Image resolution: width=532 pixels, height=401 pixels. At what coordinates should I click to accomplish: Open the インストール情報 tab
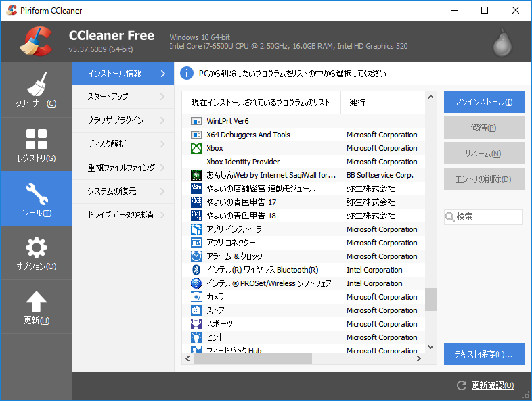click(123, 73)
